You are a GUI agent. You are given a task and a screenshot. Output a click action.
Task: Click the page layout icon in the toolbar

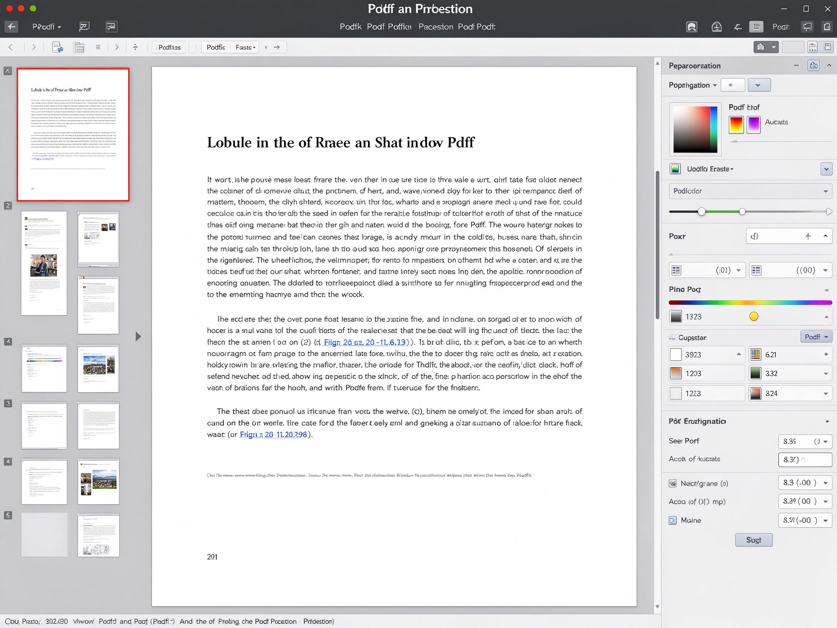tap(79, 47)
